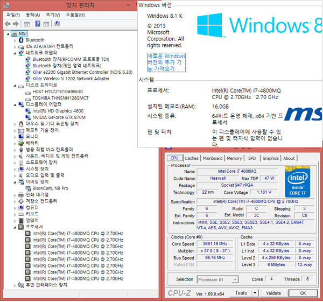Click the 마우스 및 기타 포인팅 장치 mouse icon
Screen dimensions: 323x302
click(21, 124)
